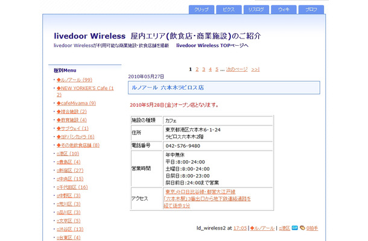This screenshot has width=368, height=241.
Task: Open the リスログ tab
Action: (256, 10)
